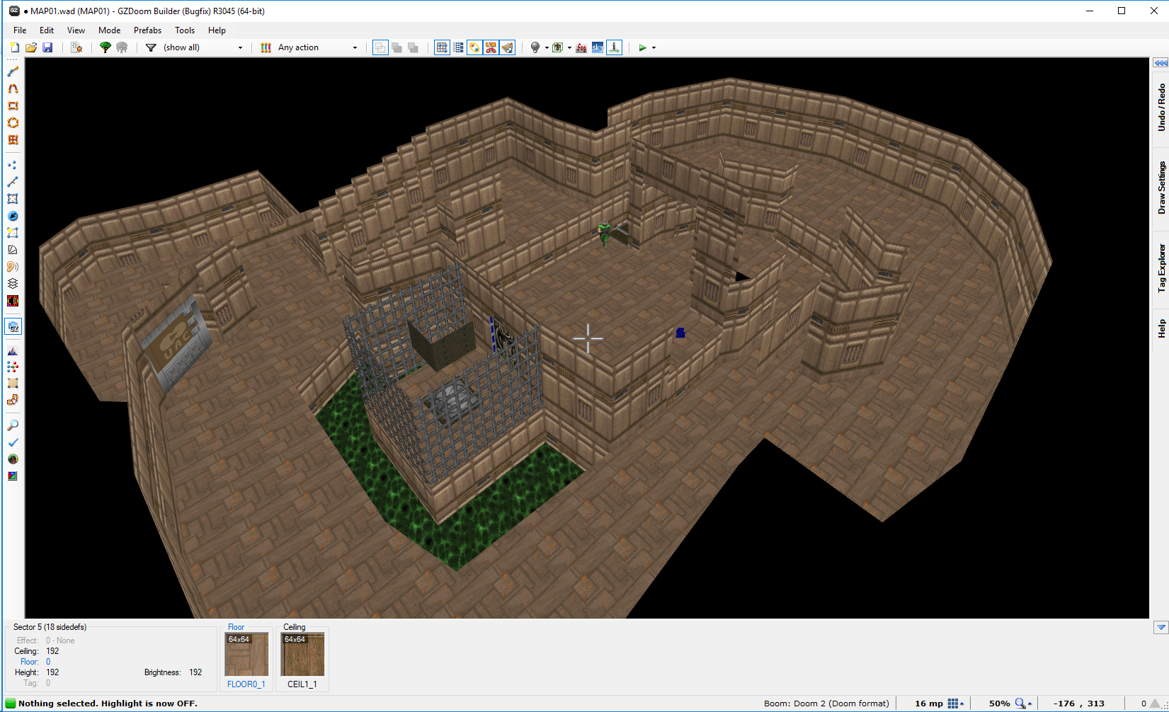Open find and replace magnifier icon
The width and height of the screenshot is (1169, 712).
tap(13, 425)
